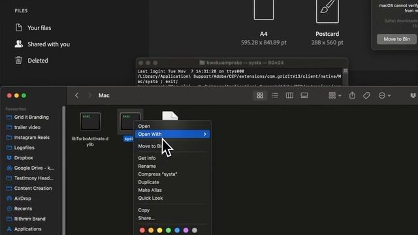Apply the green tag color
Image resolution: width=418 pixels, height=235 pixels.
pyautogui.click(x=169, y=230)
